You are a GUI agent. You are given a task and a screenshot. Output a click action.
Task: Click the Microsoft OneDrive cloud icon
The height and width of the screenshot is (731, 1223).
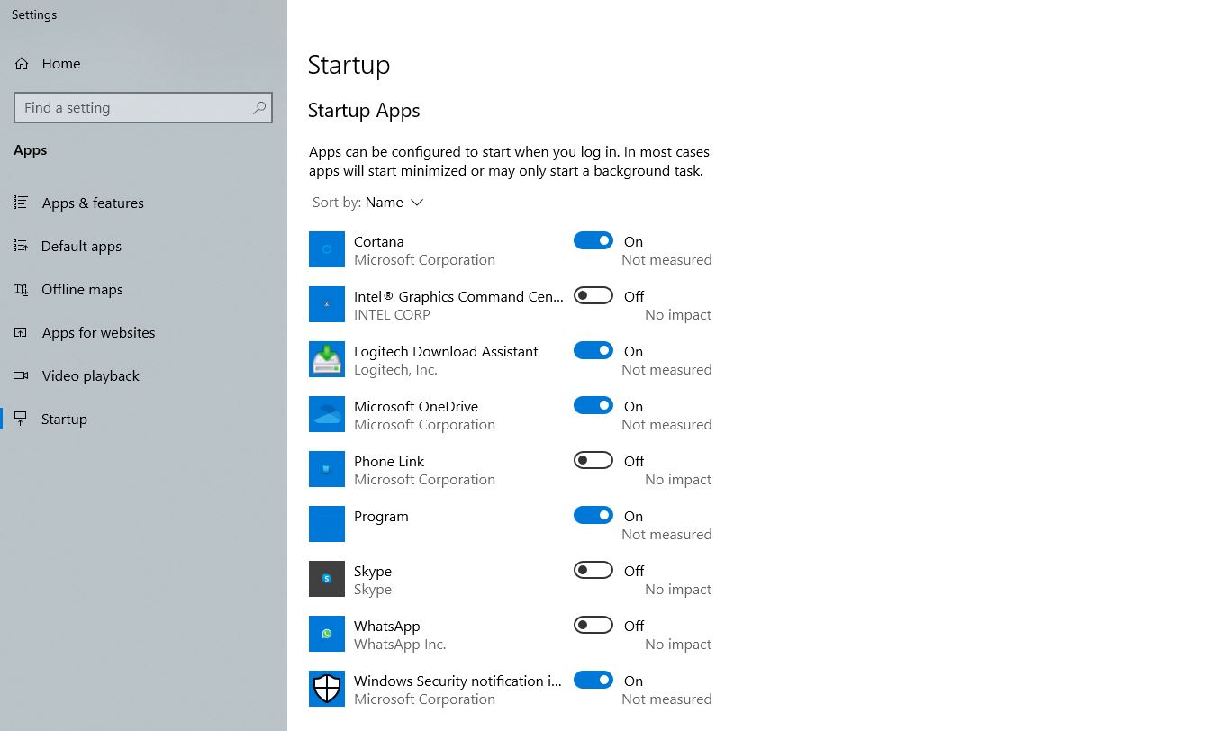(x=327, y=414)
